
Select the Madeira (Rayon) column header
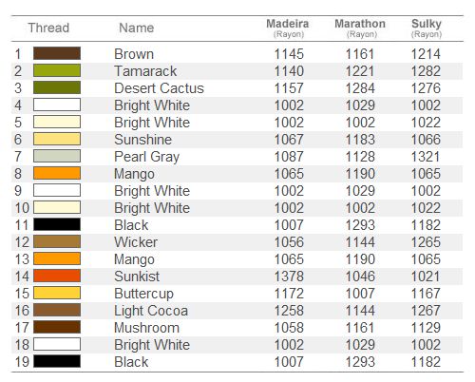(288, 28)
